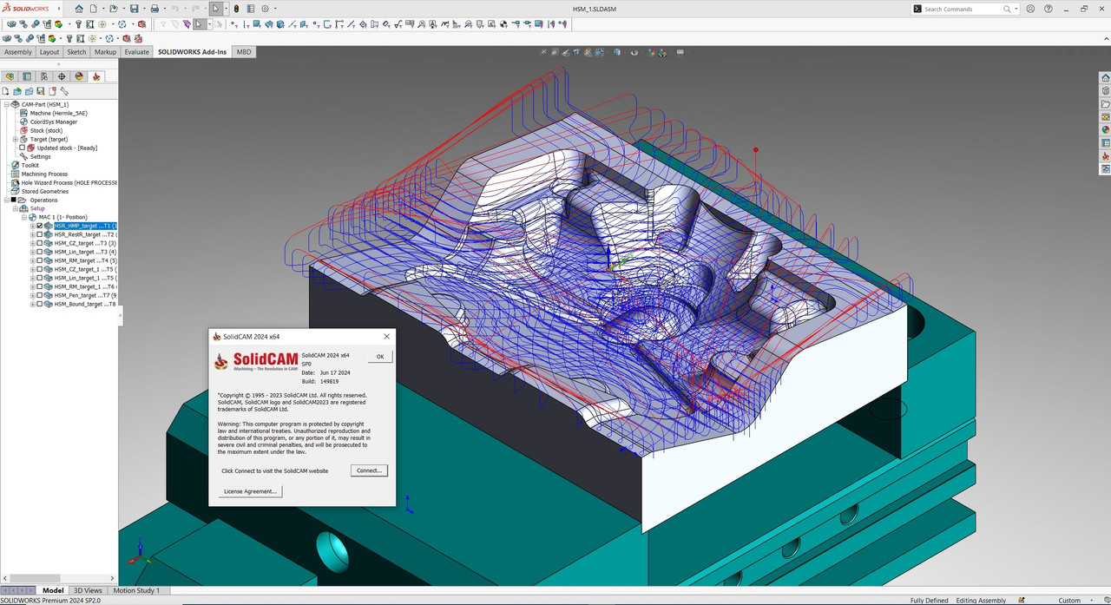Create a new document with the New icon

93,9
